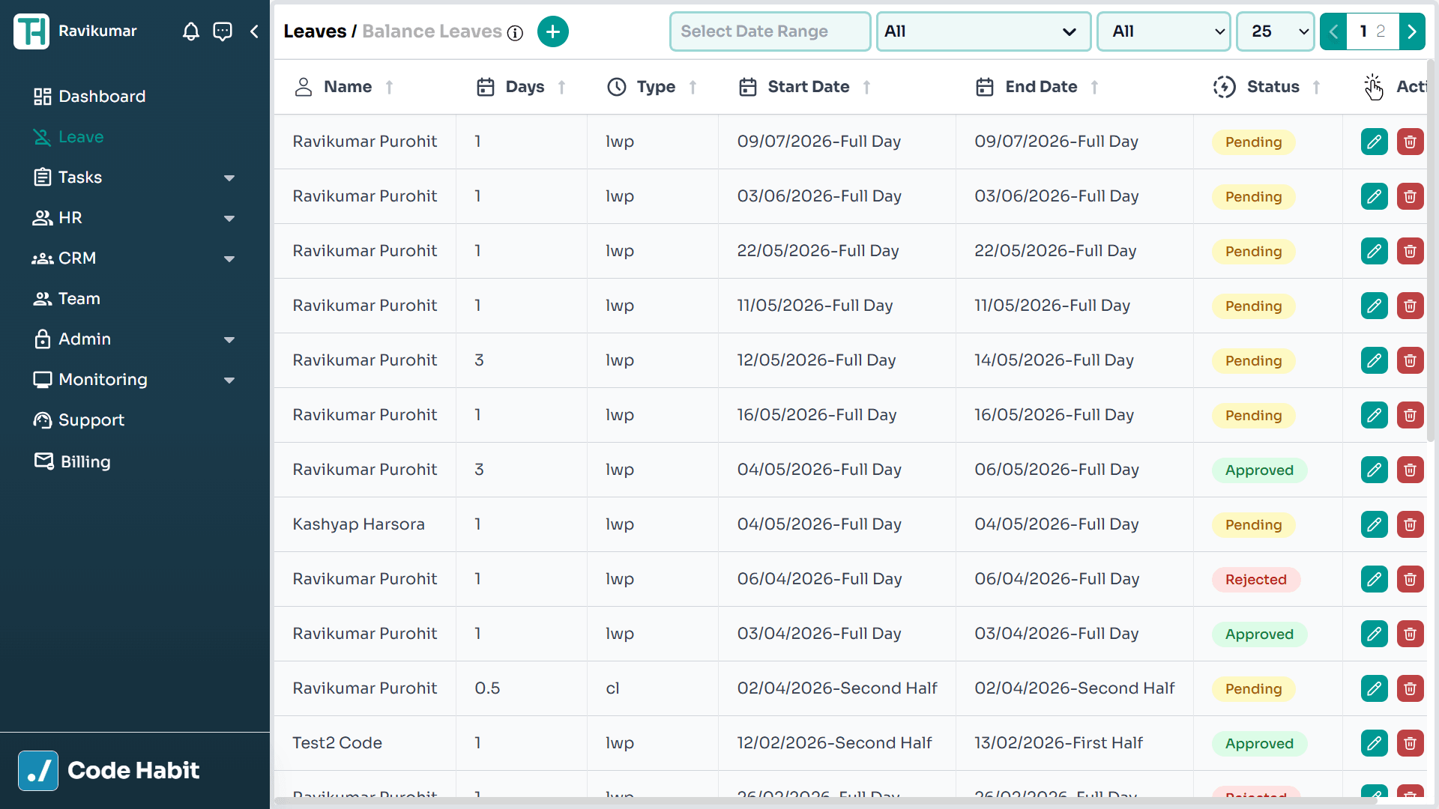Click the horizontal table scrollbar
Viewport: 1439px width, 809px height.
(x=824, y=801)
